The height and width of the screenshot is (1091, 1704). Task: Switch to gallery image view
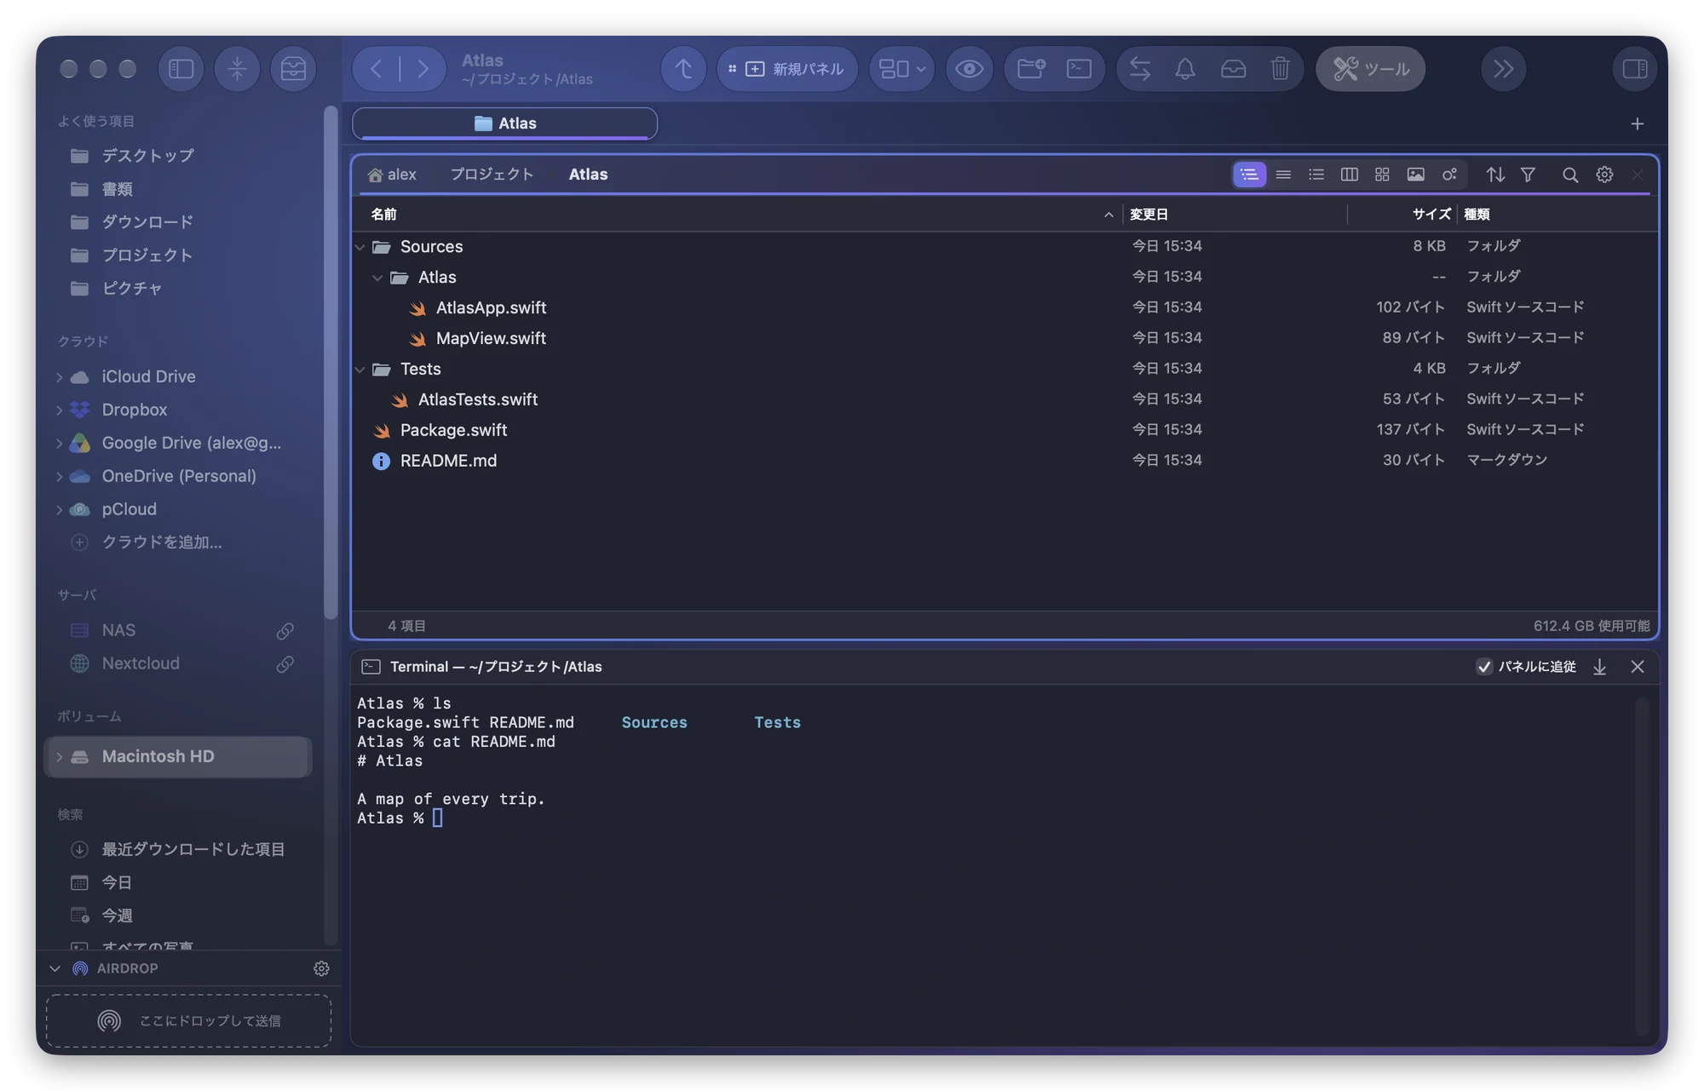[1415, 175]
